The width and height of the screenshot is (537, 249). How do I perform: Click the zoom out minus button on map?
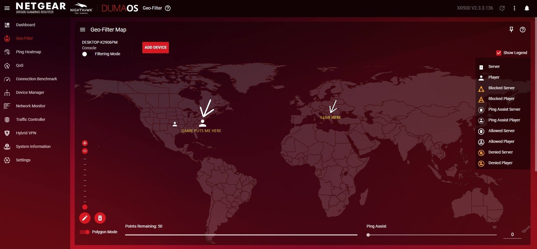point(85,151)
